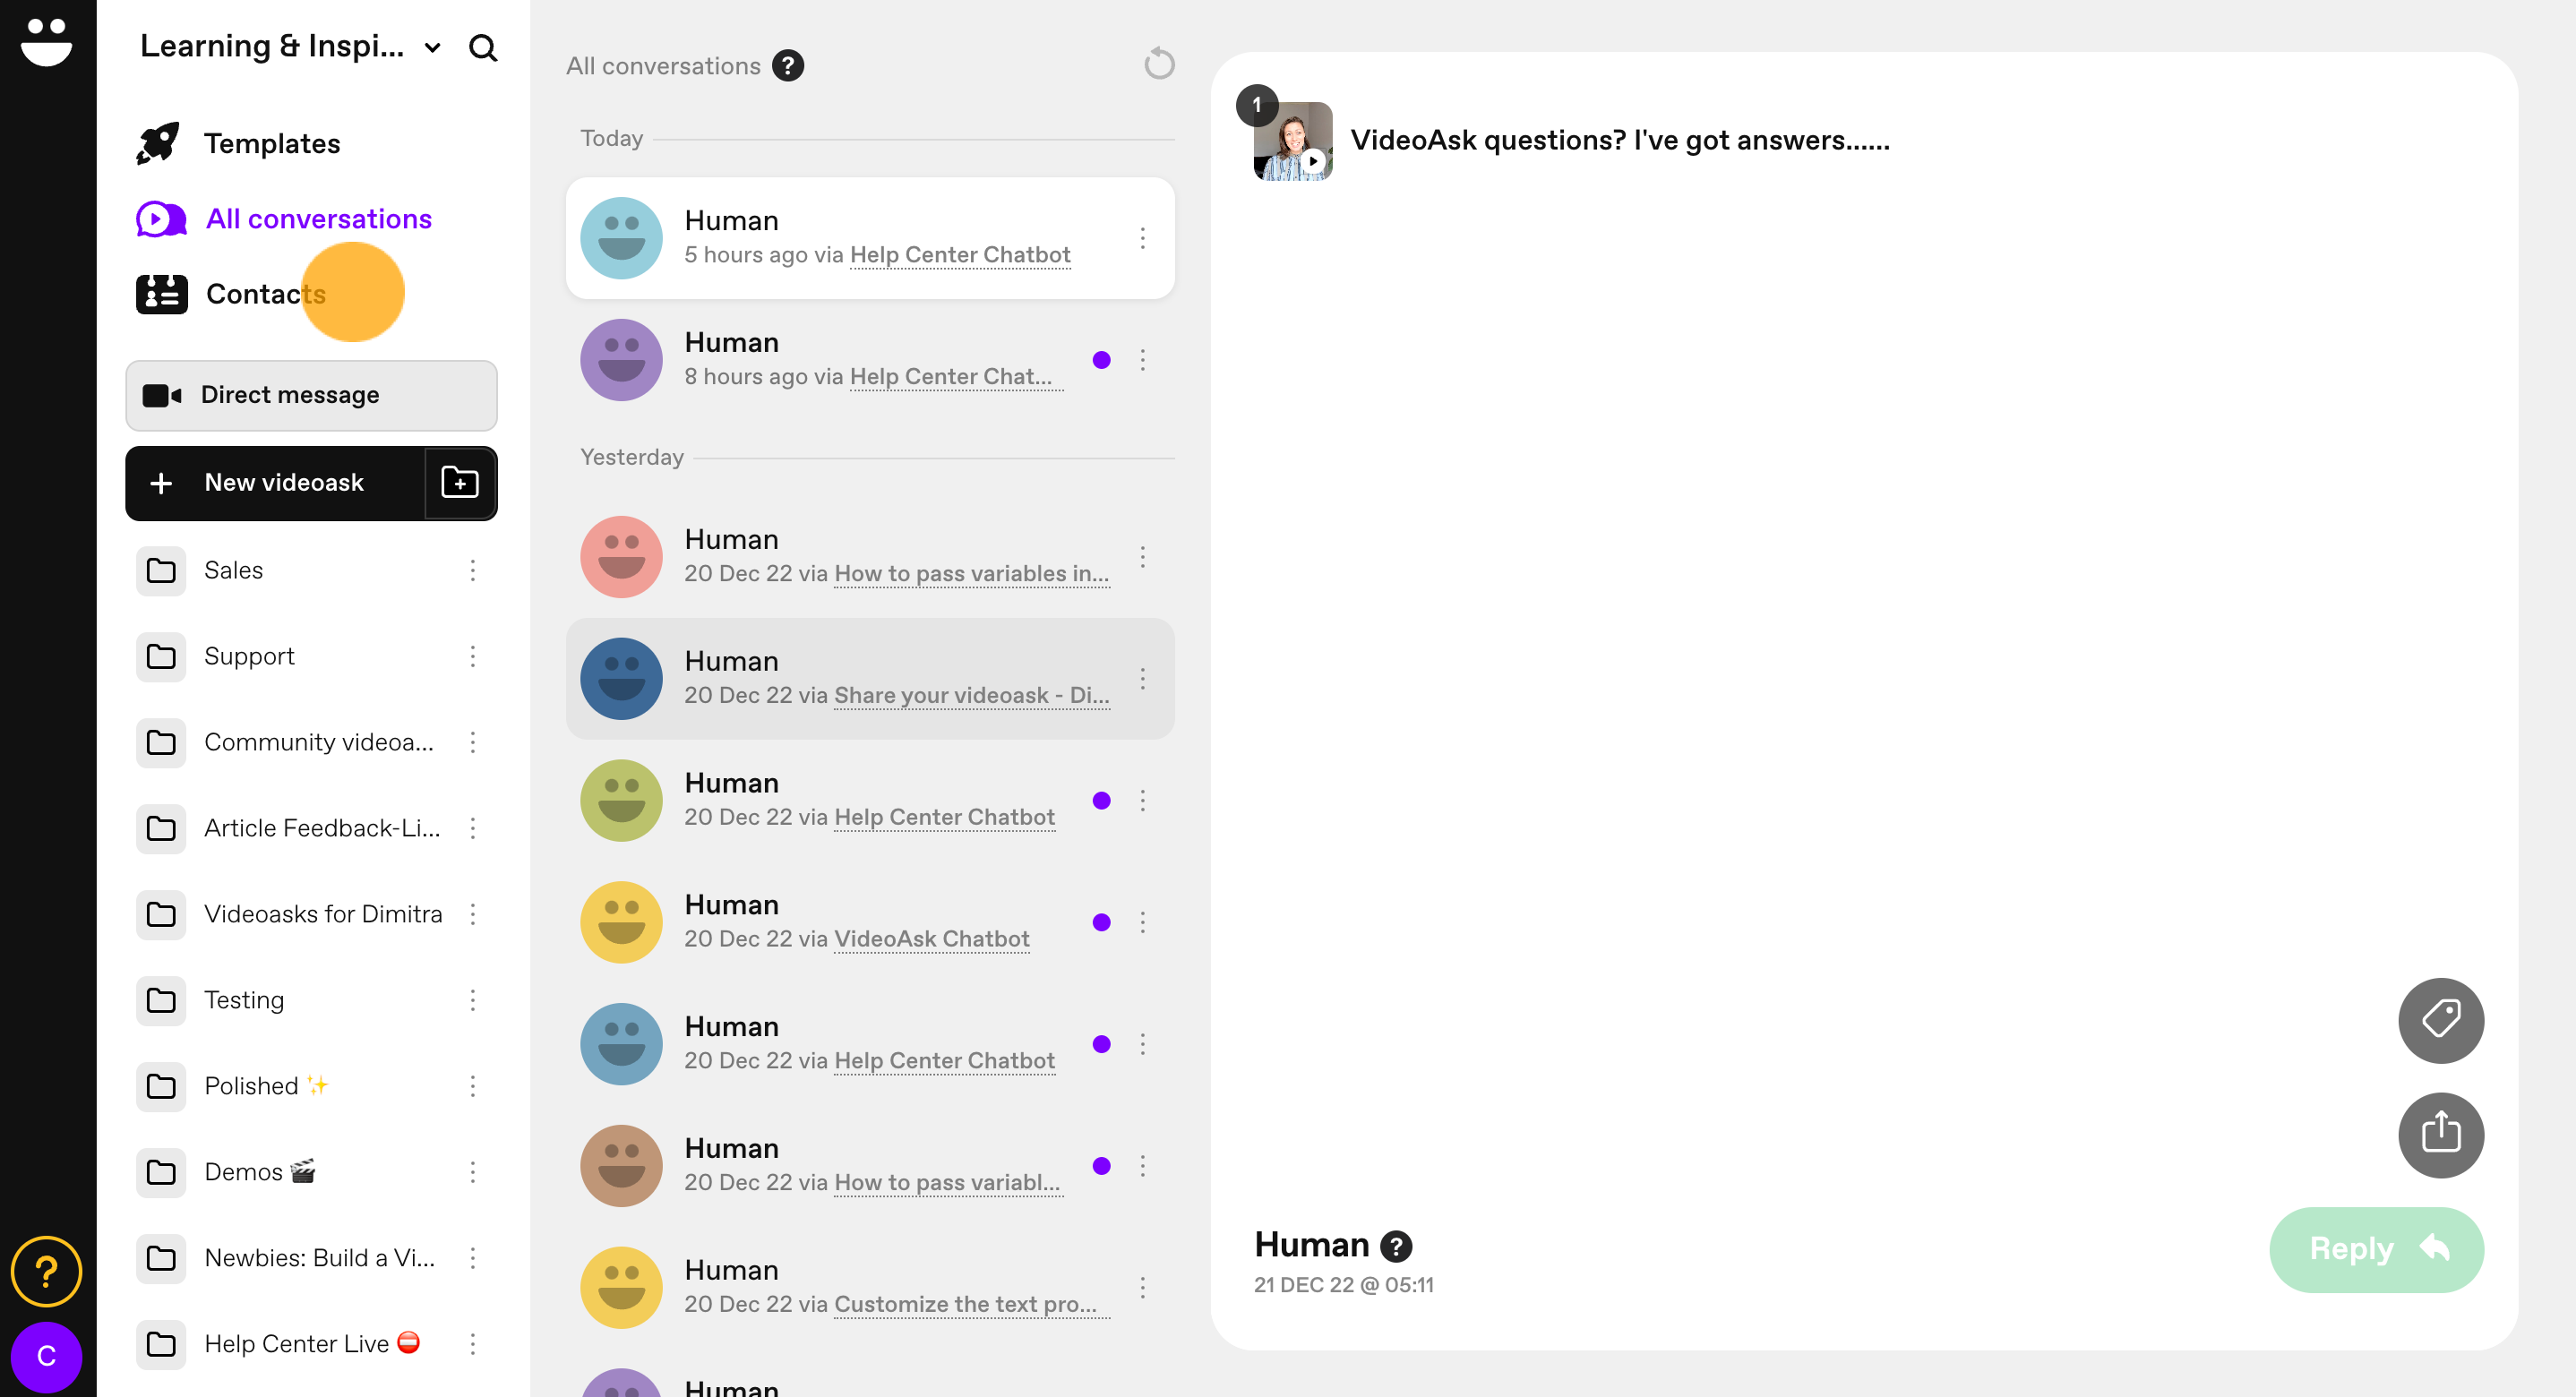This screenshot has height=1397, width=2576.
Task: Play the VideoAsk questions video thumbnail
Action: click(1293, 141)
